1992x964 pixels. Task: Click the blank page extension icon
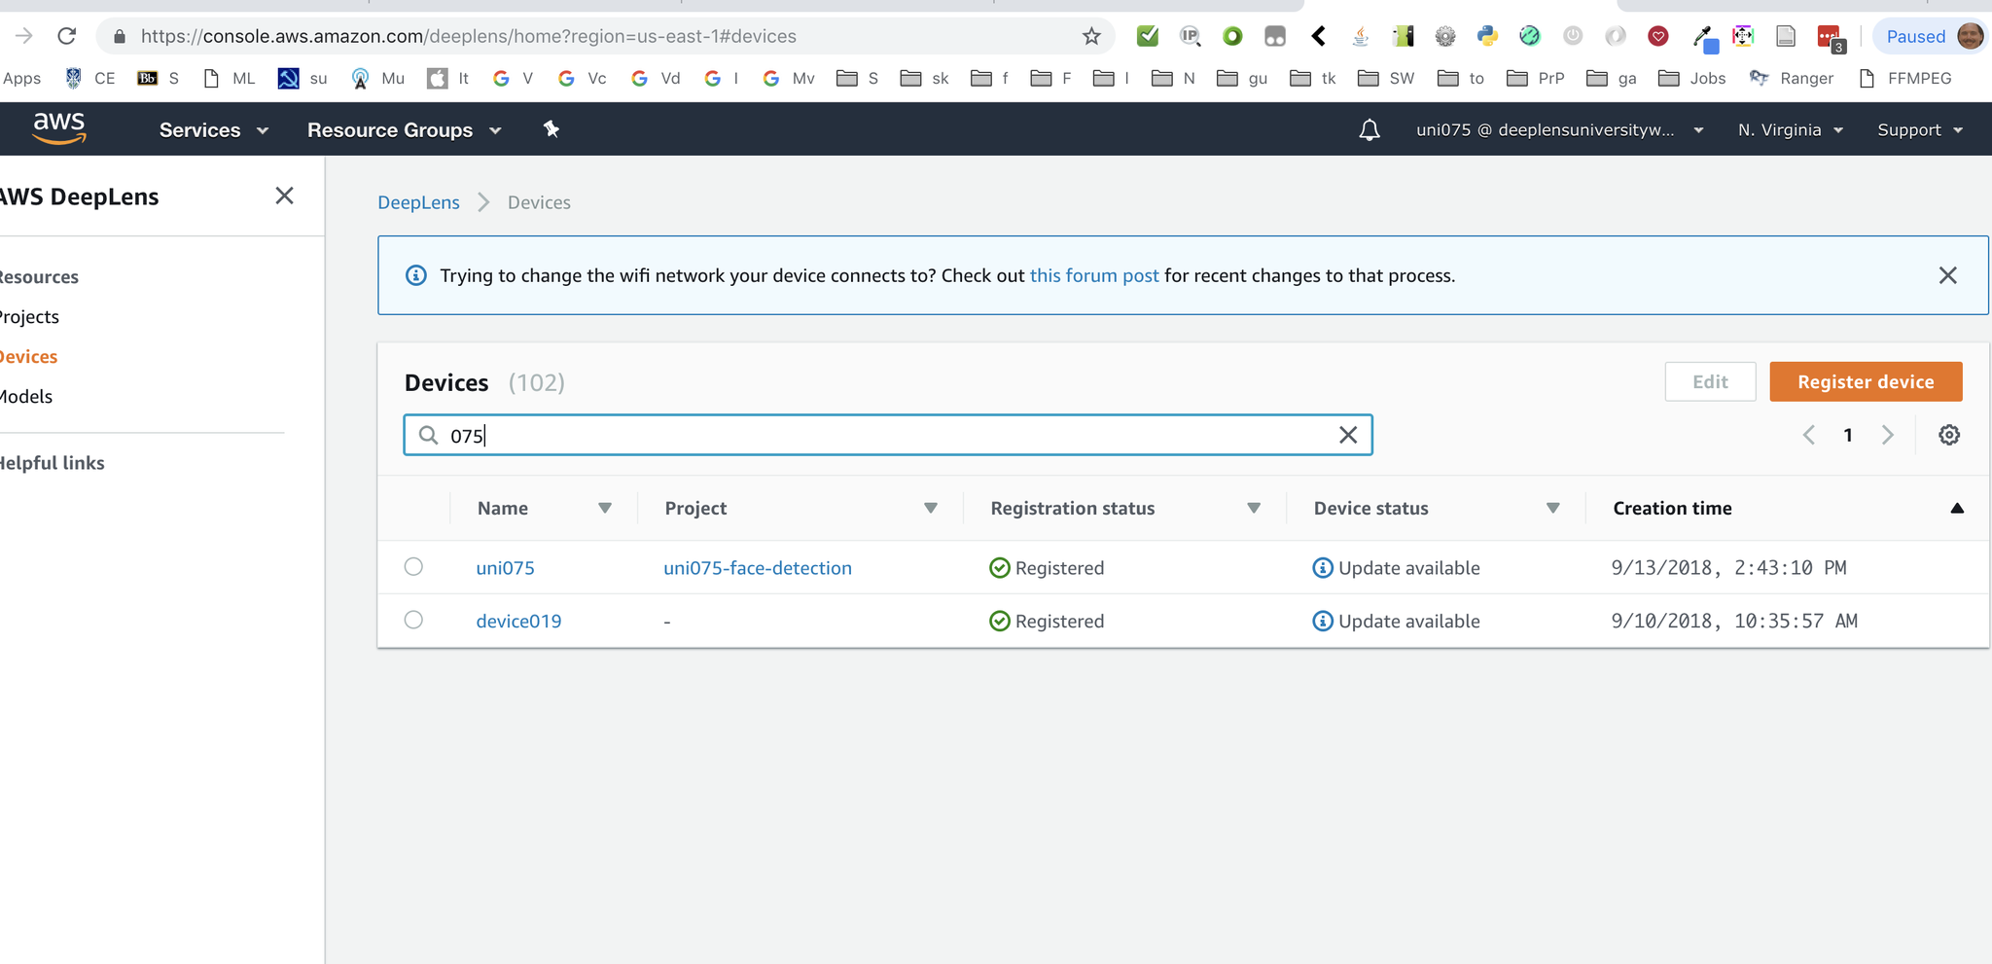point(1786,36)
